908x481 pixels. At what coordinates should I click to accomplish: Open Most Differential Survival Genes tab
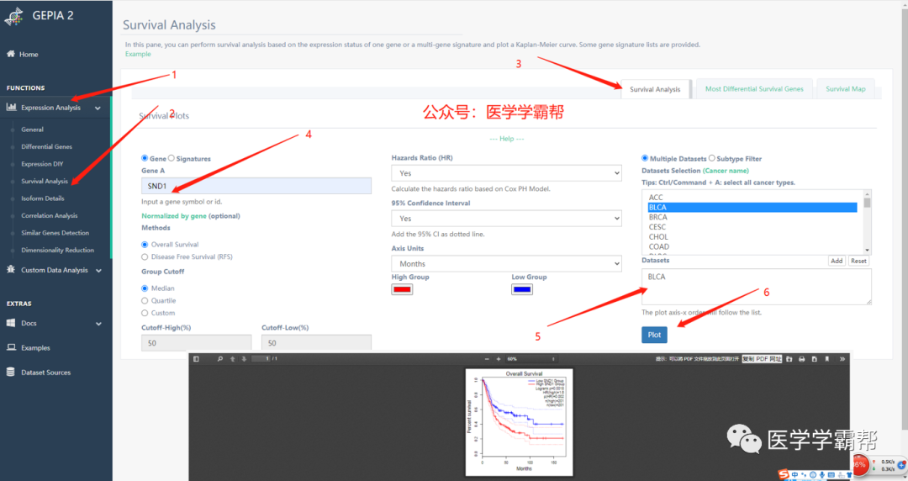pos(754,88)
